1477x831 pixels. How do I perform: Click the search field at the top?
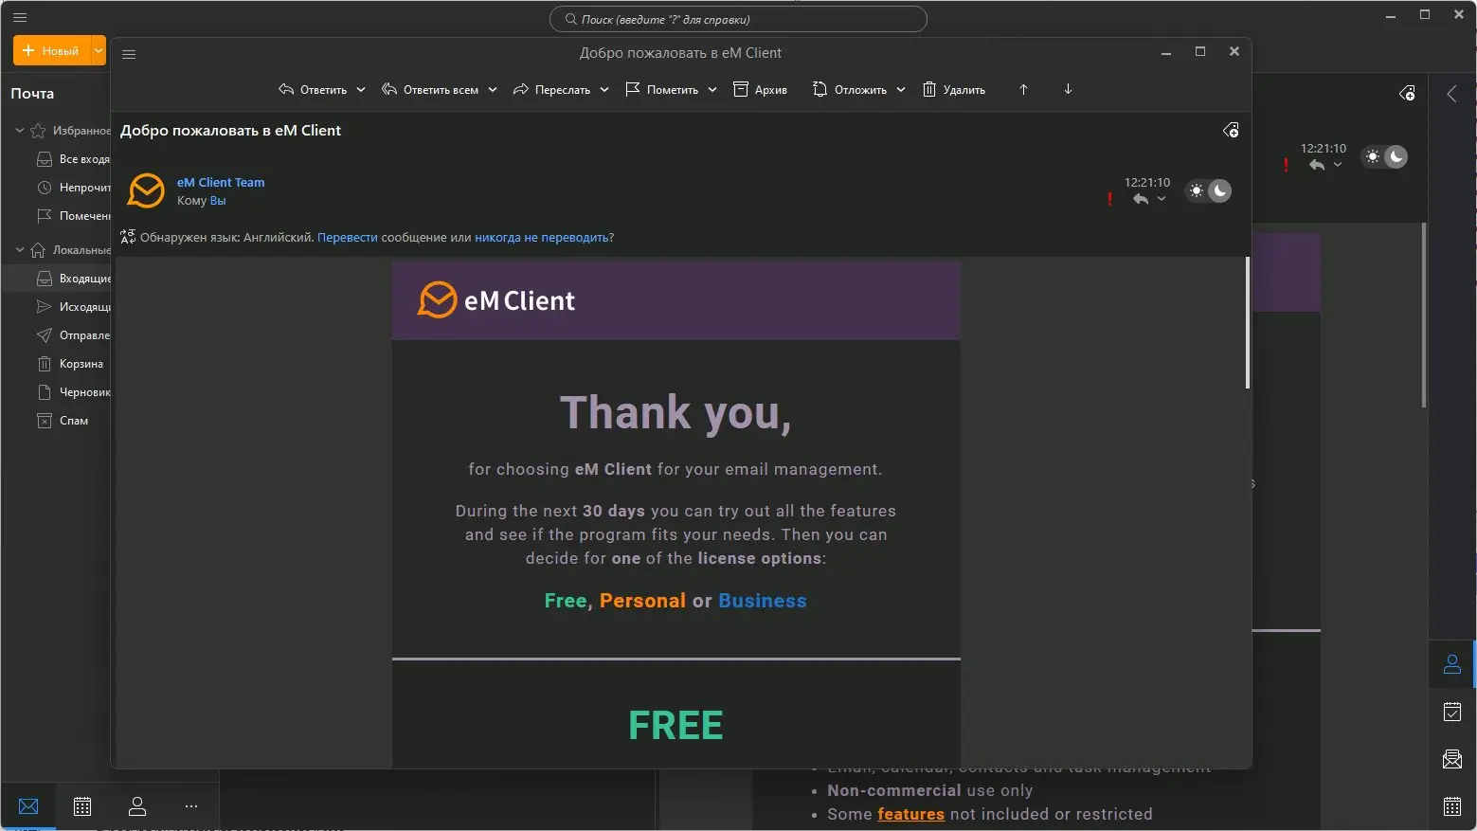738,19
